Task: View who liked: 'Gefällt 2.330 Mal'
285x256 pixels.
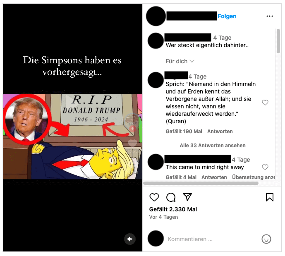Action: [173, 209]
